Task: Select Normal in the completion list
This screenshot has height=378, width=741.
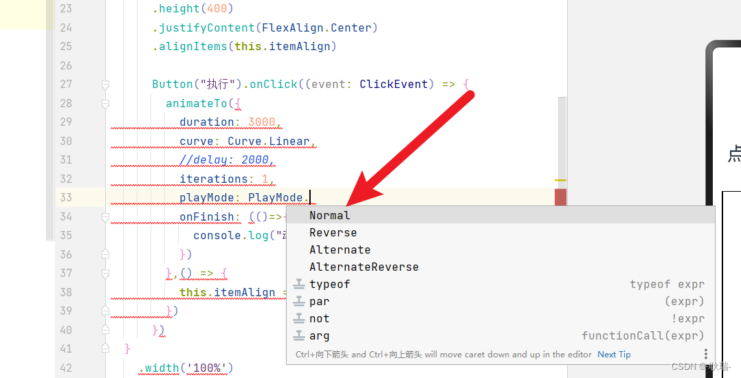Action: [501, 216]
